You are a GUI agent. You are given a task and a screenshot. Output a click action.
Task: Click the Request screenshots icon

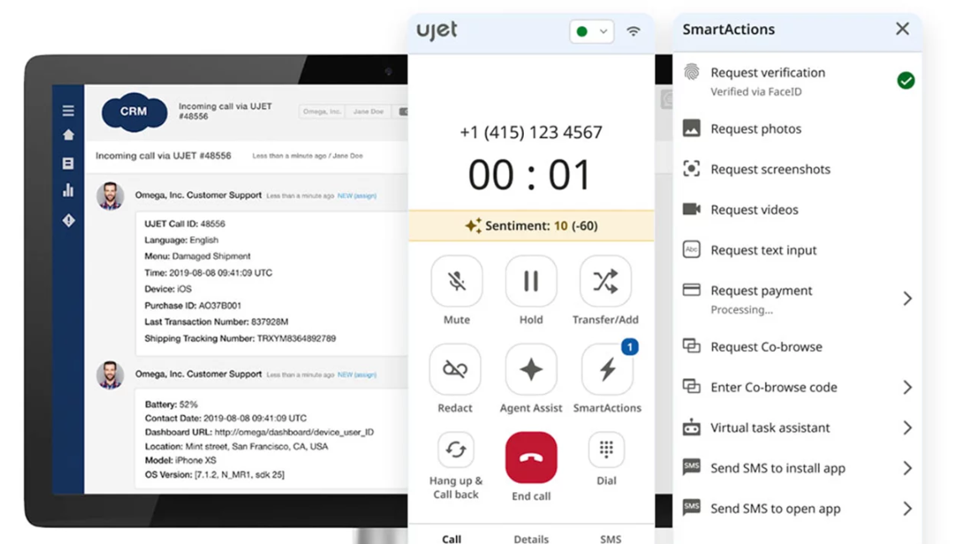click(x=691, y=168)
